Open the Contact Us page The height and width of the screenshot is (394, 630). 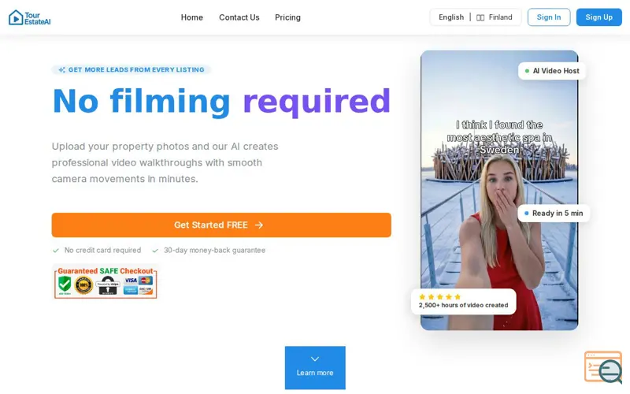pyautogui.click(x=239, y=17)
